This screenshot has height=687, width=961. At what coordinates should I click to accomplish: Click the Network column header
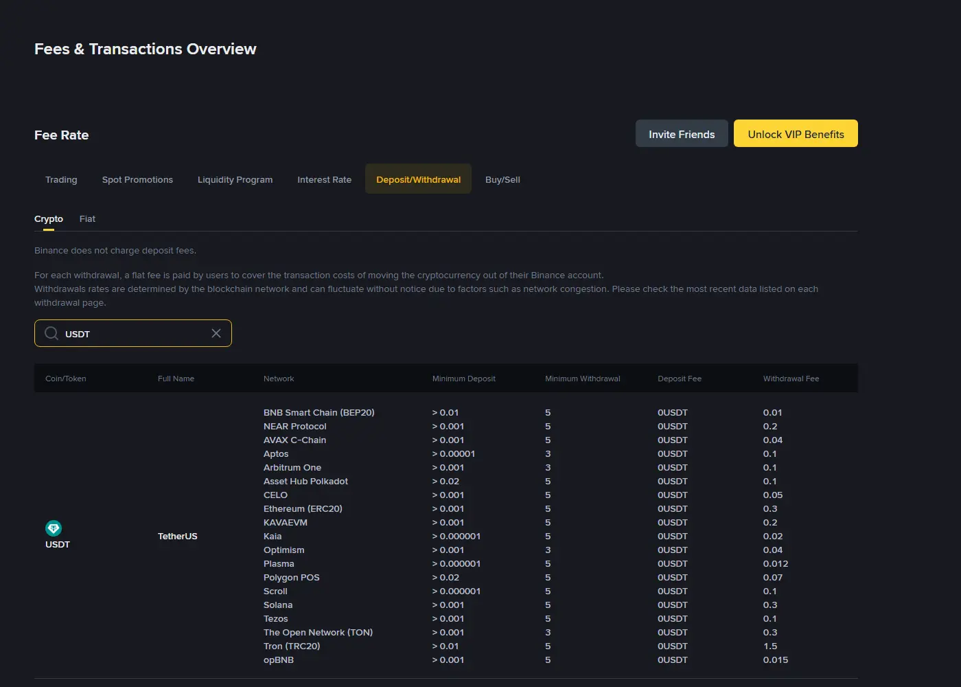tap(279, 379)
